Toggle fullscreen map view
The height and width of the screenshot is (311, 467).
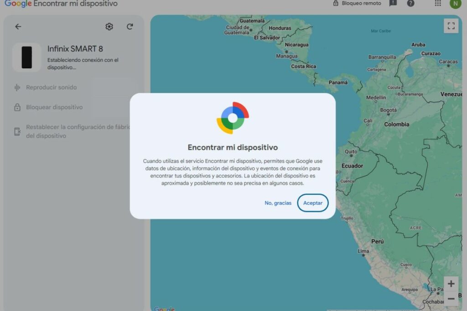point(451,26)
